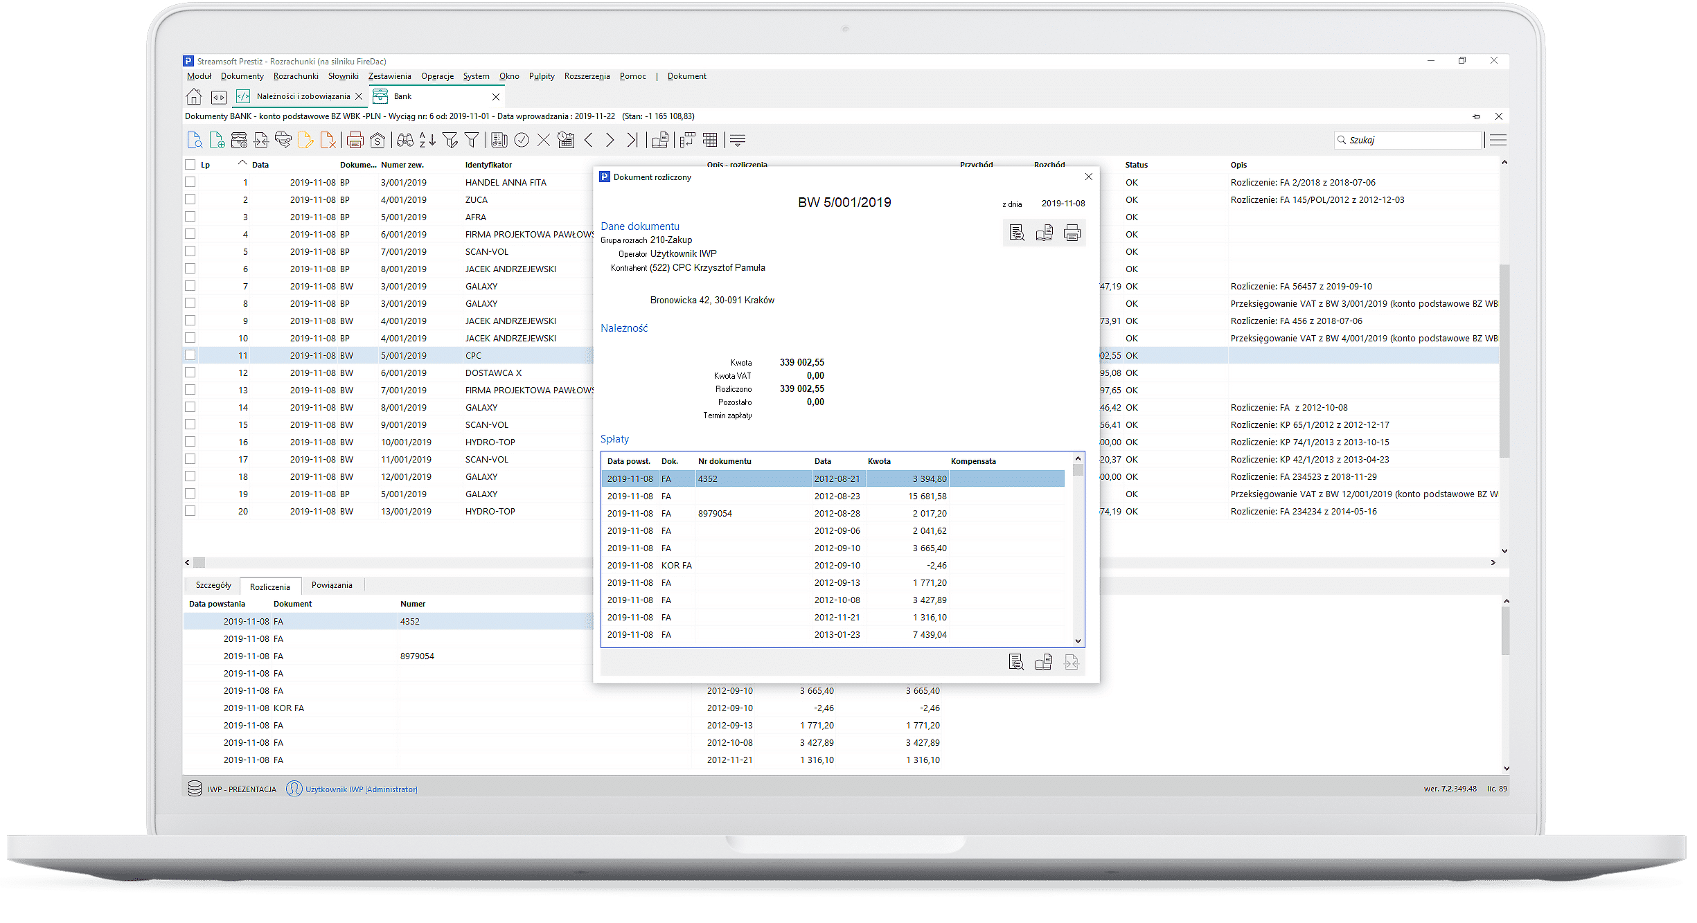Screen dimensions: 1697x923
Task: Click the plain filter funnel icon
Action: [472, 140]
